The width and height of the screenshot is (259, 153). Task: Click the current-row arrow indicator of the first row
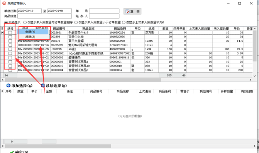(2, 32)
